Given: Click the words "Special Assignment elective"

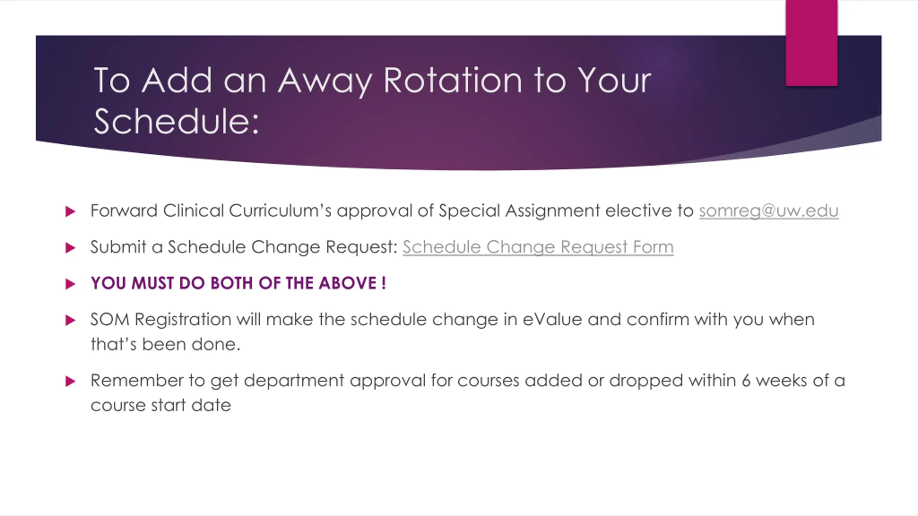Looking at the screenshot, I should pos(519,211).
